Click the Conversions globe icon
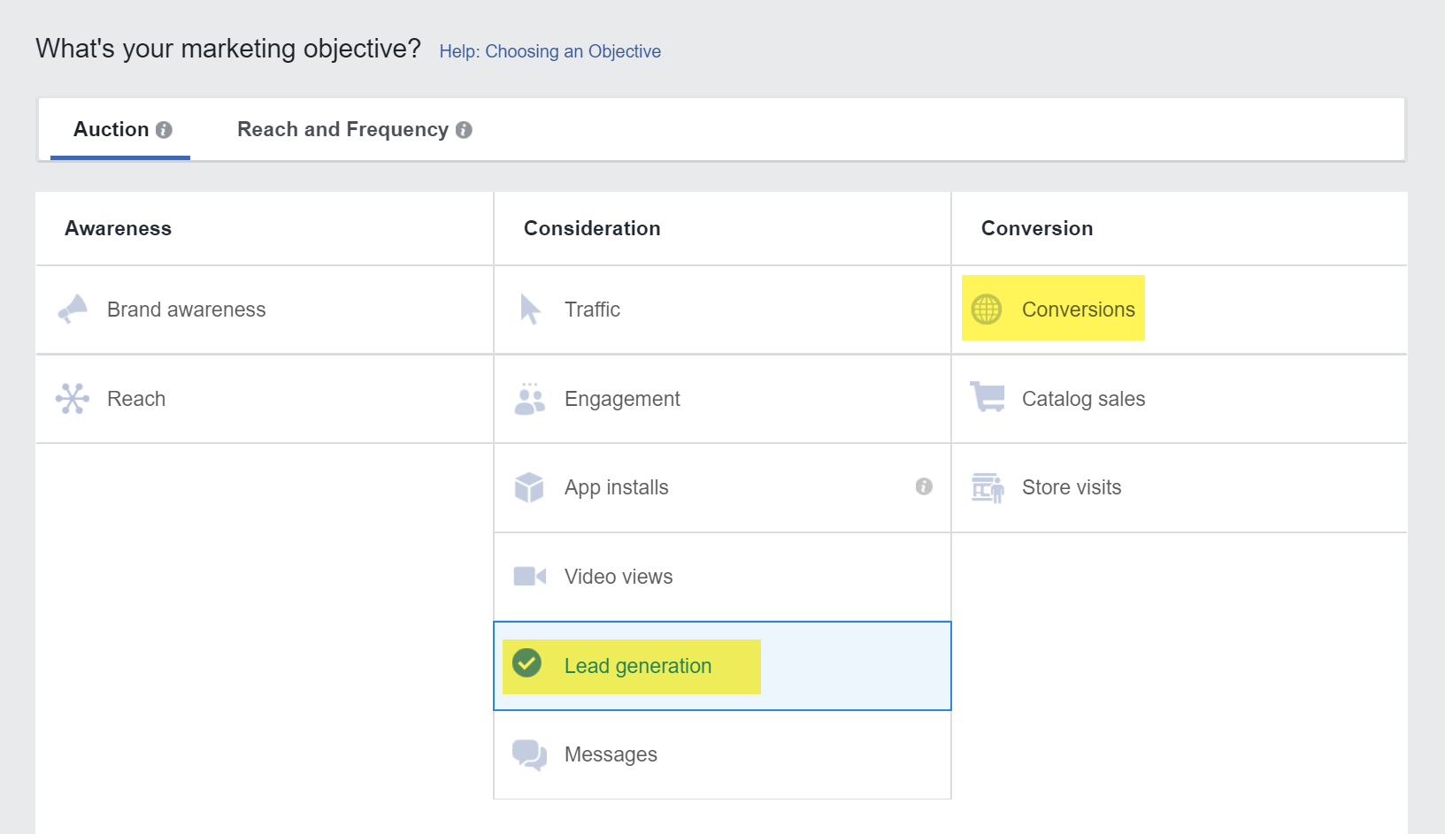This screenshot has width=1445, height=834. click(x=987, y=309)
